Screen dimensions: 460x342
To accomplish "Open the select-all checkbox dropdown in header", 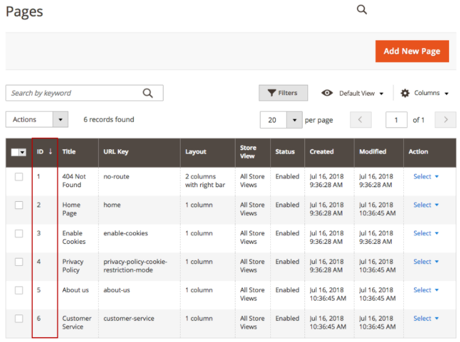I will (x=23, y=152).
